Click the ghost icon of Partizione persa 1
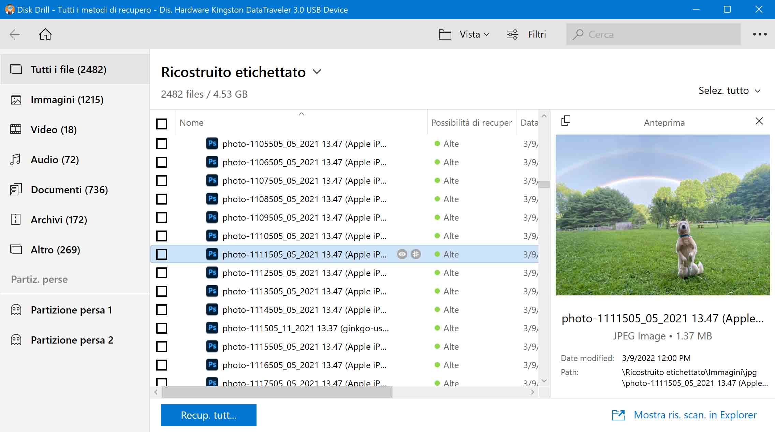Image resolution: width=775 pixels, height=432 pixels. pyautogui.click(x=16, y=310)
